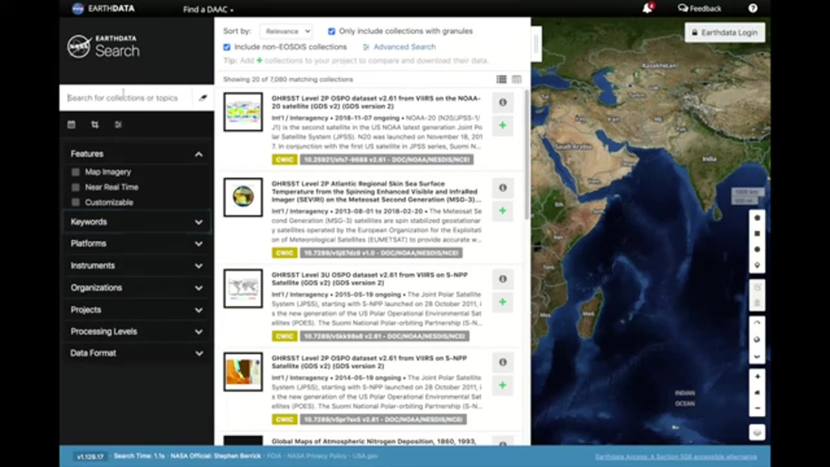Enable the Near Real Time checkbox
The image size is (830, 467).
click(76, 187)
